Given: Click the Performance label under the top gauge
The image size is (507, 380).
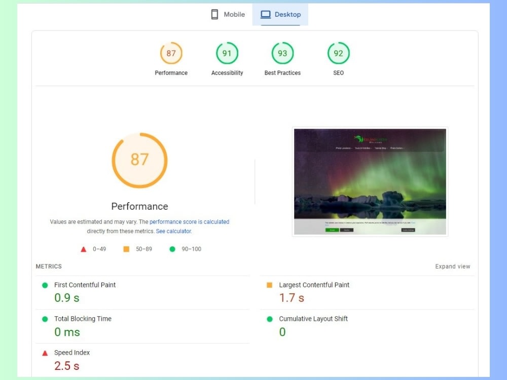Looking at the screenshot, I should pyautogui.click(x=171, y=72).
